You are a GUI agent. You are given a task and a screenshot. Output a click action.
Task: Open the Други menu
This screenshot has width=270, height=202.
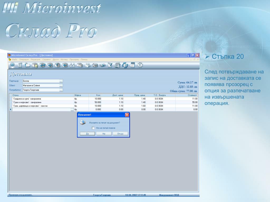[56, 59]
